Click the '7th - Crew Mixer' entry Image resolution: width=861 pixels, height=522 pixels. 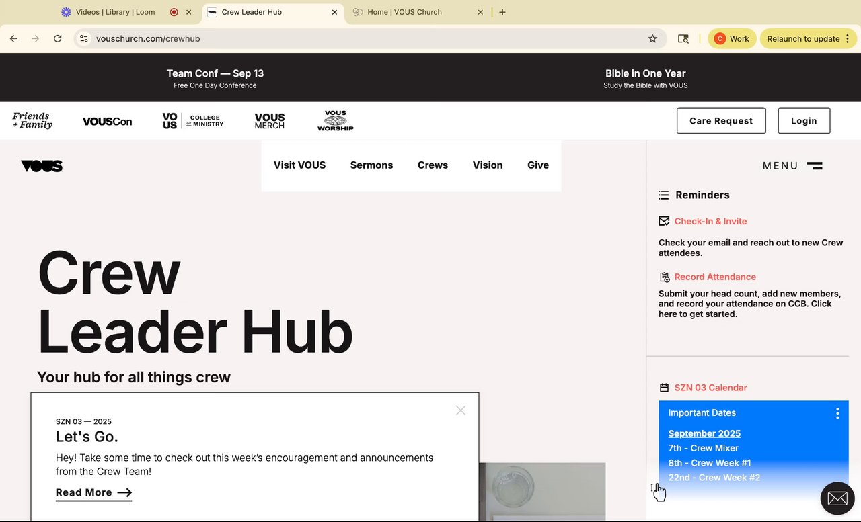coord(703,448)
